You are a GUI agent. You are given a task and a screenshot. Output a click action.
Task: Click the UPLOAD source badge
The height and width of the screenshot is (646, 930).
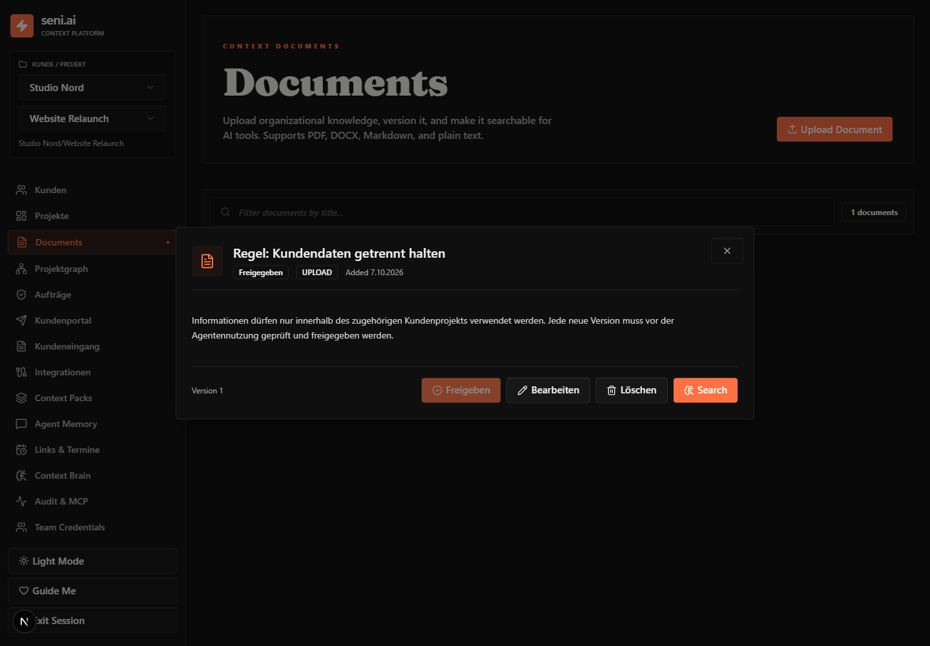pyautogui.click(x=317, y=273)
